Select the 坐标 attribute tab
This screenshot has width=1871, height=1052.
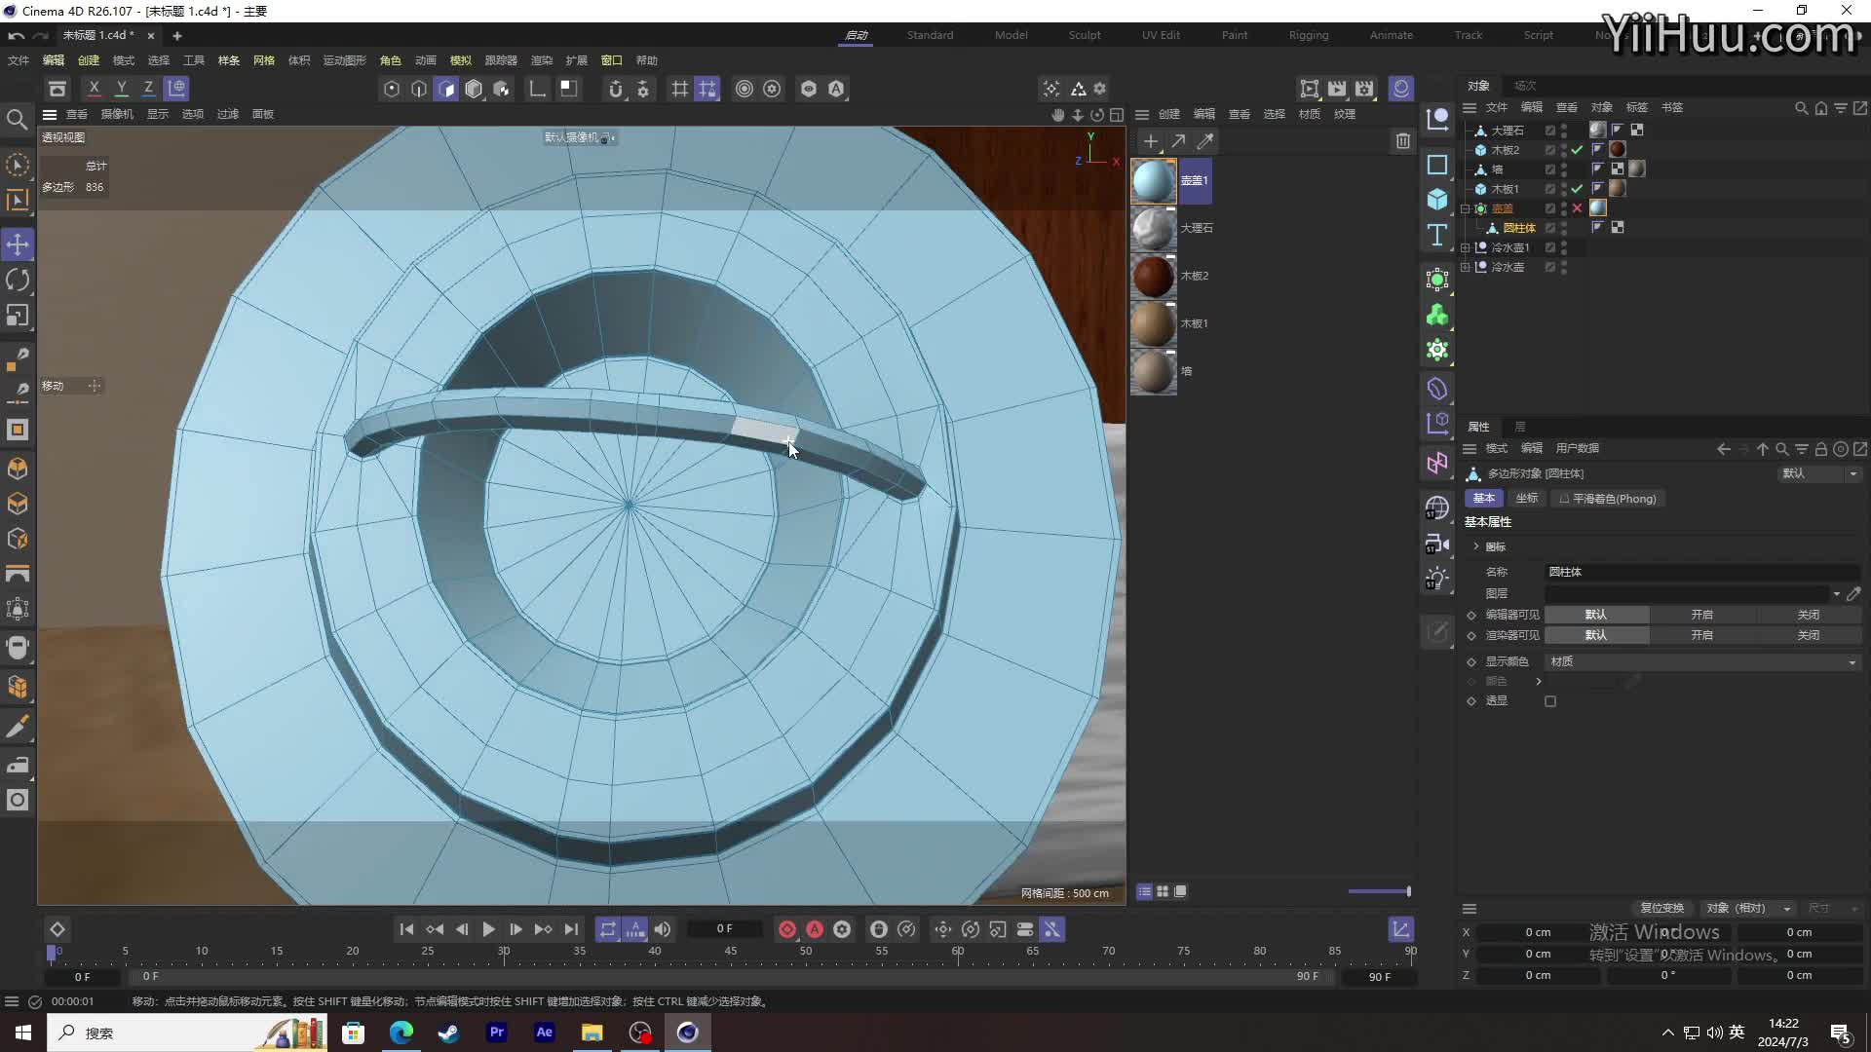tap(1527, 499)
